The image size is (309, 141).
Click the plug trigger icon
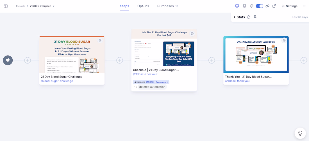click(8, 60)
